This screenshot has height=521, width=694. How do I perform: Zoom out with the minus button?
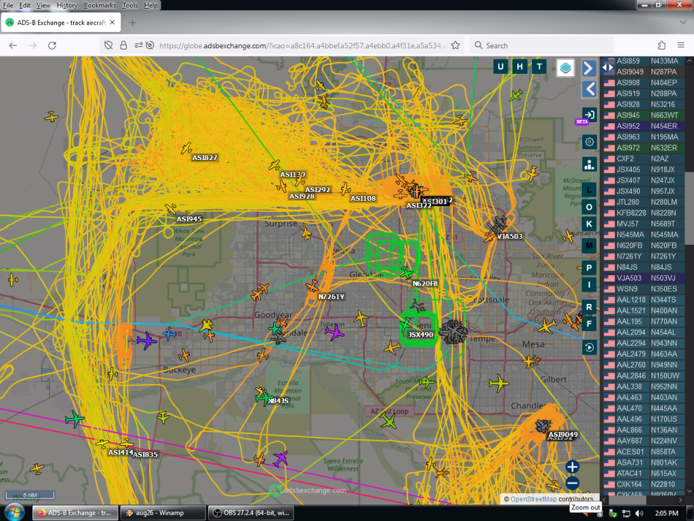click(572, 483)
